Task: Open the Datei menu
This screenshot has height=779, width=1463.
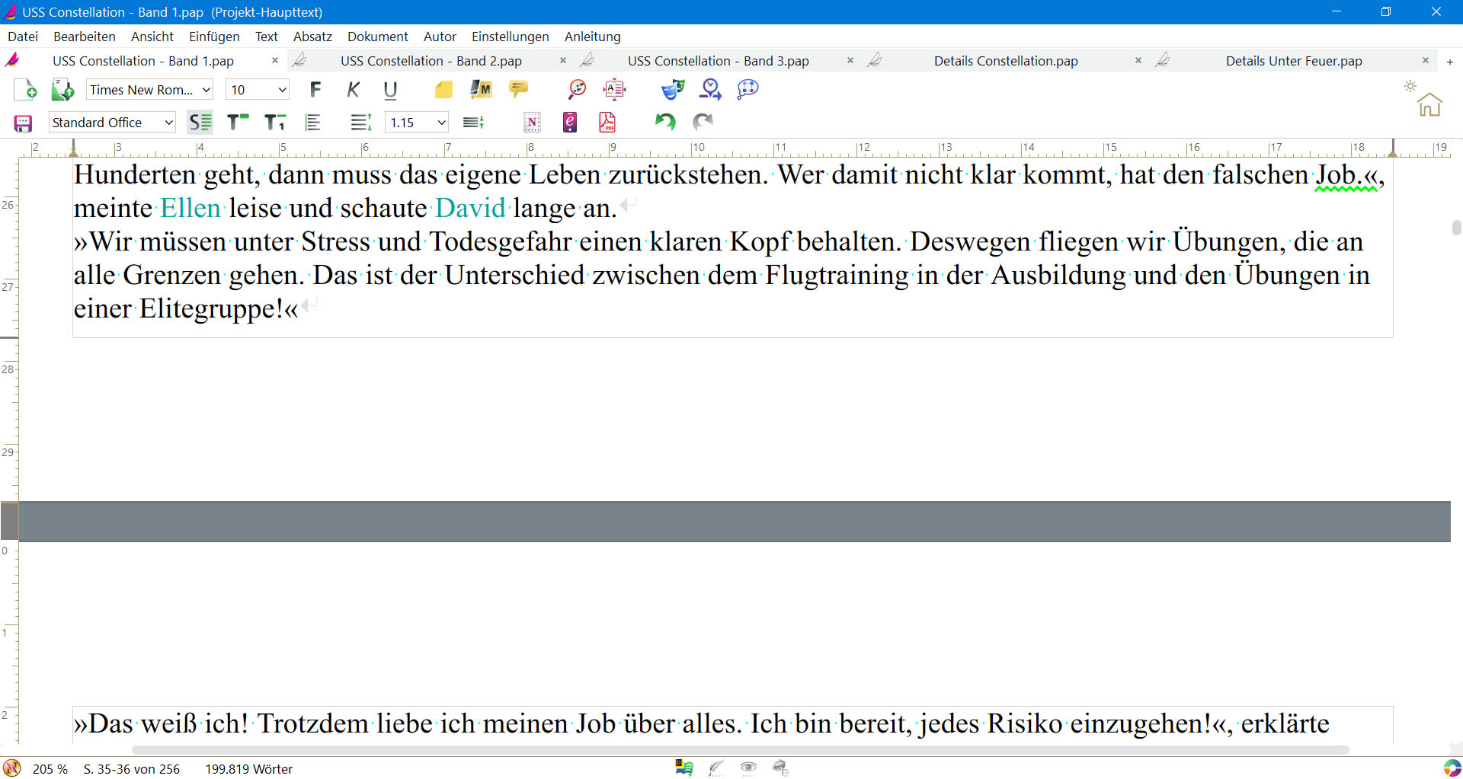Action: click(23, 37)
